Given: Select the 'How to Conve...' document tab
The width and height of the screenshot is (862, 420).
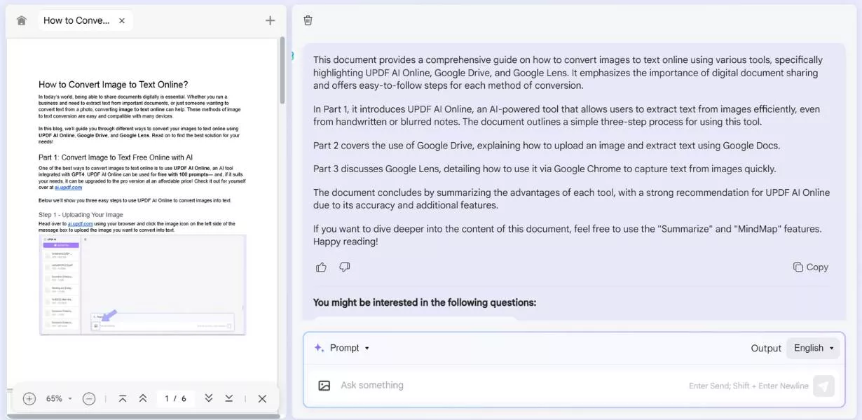Looking at the screenshot, I should (x=76, y=20).
